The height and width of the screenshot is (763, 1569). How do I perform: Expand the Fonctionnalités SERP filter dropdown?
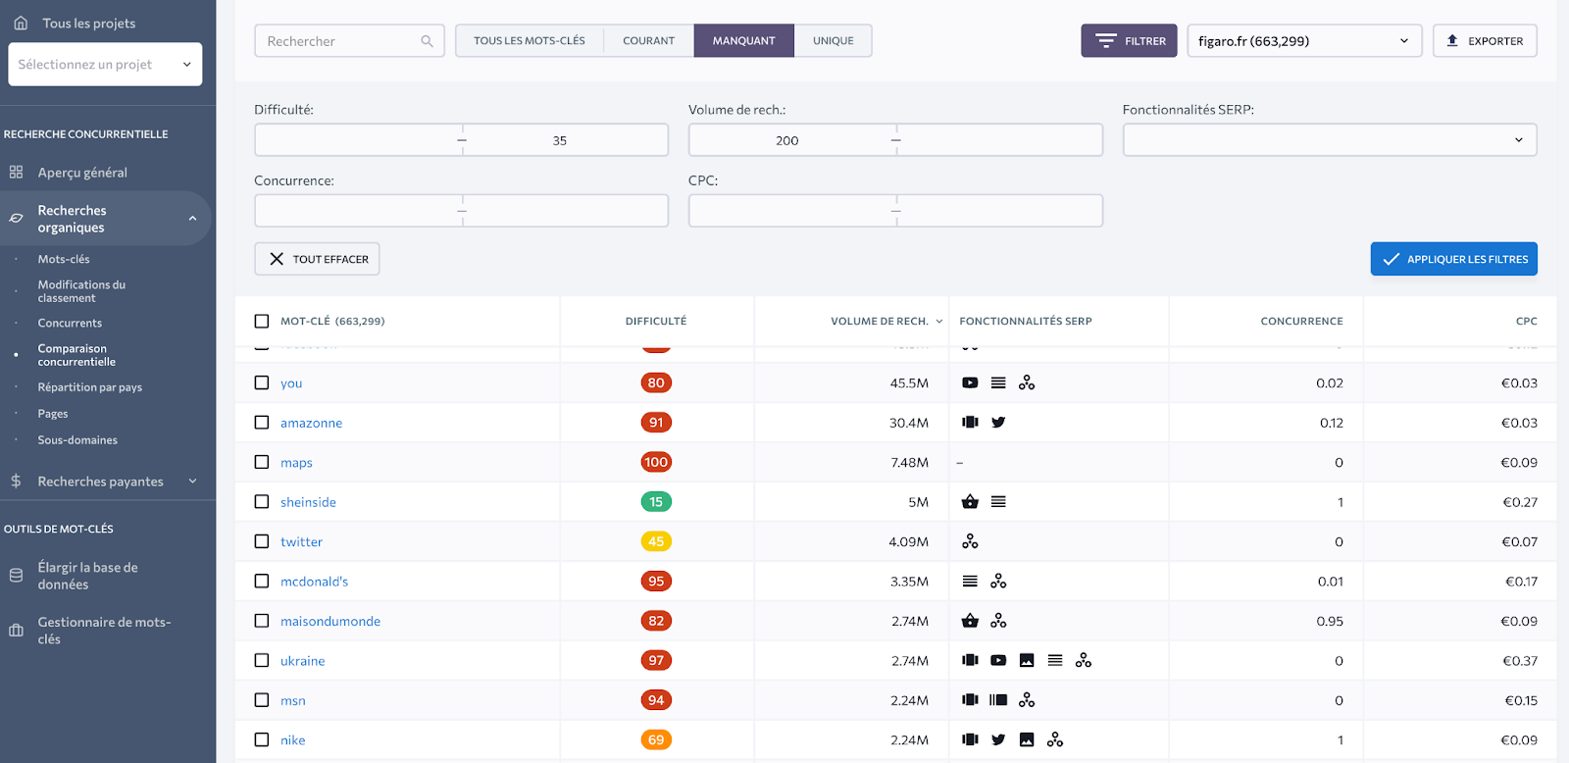click(x=1329, y=140)
